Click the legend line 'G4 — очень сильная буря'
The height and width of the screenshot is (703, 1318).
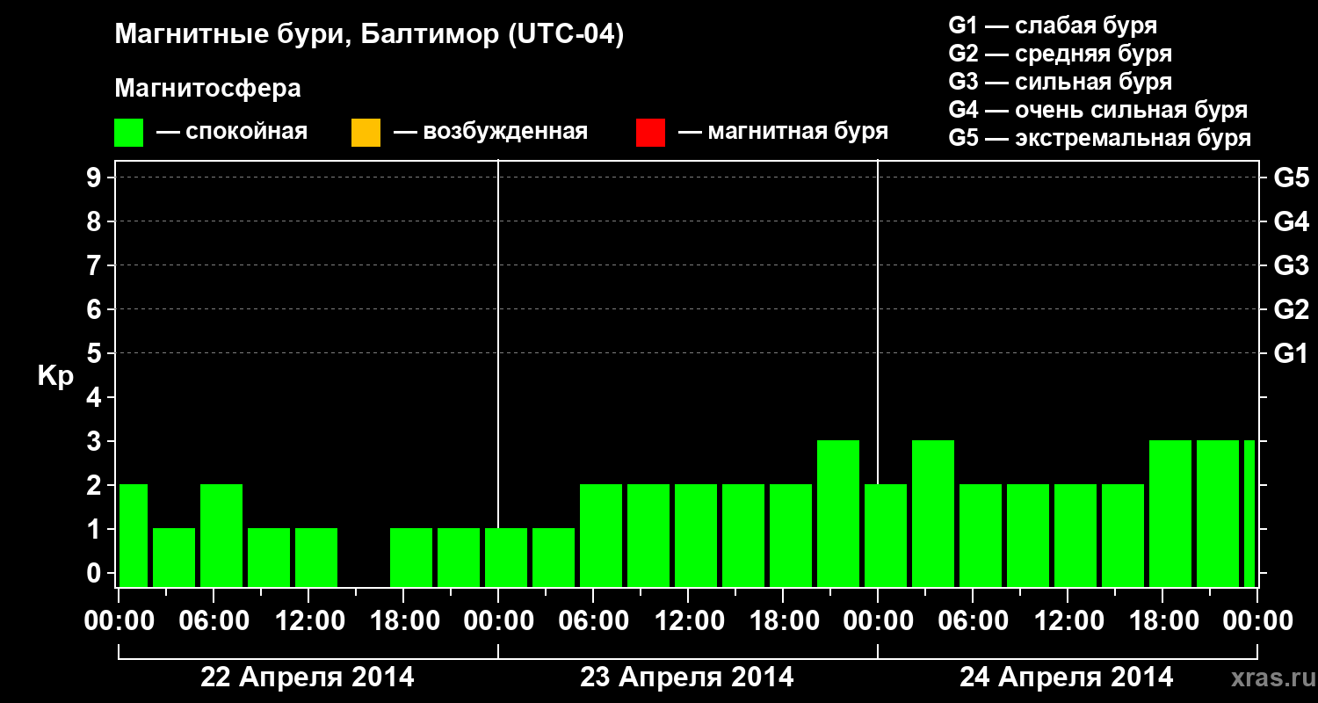pos(1098,110)
